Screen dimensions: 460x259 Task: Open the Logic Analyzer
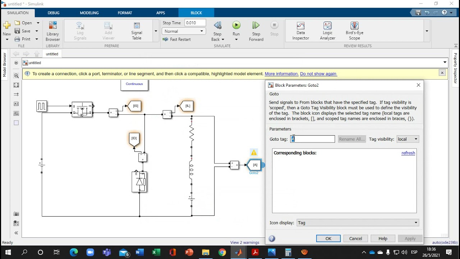click(327, 31)
